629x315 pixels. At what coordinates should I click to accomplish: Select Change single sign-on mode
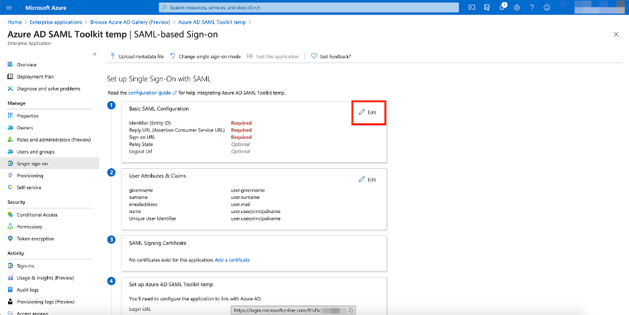(x=205, y=56)
